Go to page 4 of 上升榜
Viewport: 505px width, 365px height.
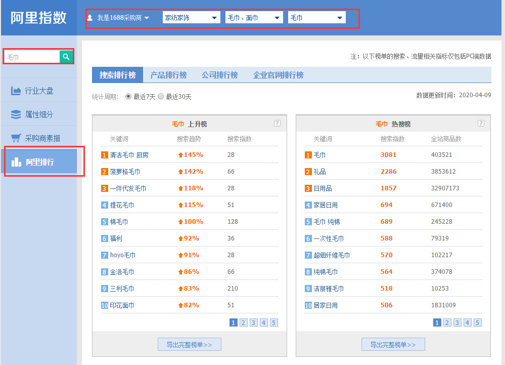tap(264, 322)
